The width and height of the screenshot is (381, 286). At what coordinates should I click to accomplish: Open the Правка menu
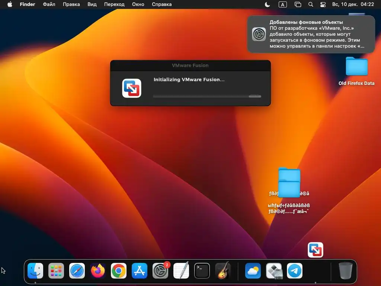71,4
